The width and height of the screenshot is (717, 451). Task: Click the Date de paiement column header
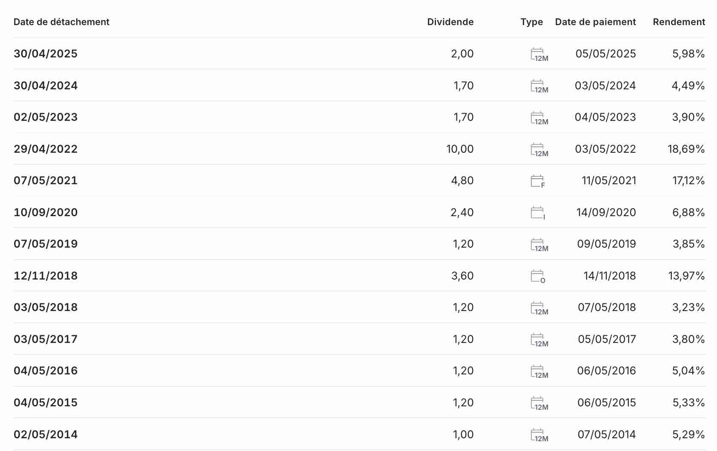tap(595, 22)
